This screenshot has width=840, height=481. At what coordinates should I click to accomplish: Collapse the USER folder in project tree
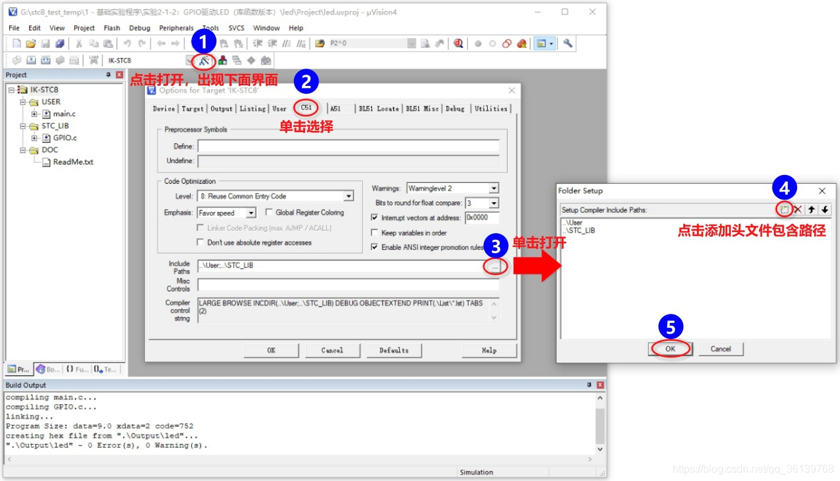tap(23, 102)
